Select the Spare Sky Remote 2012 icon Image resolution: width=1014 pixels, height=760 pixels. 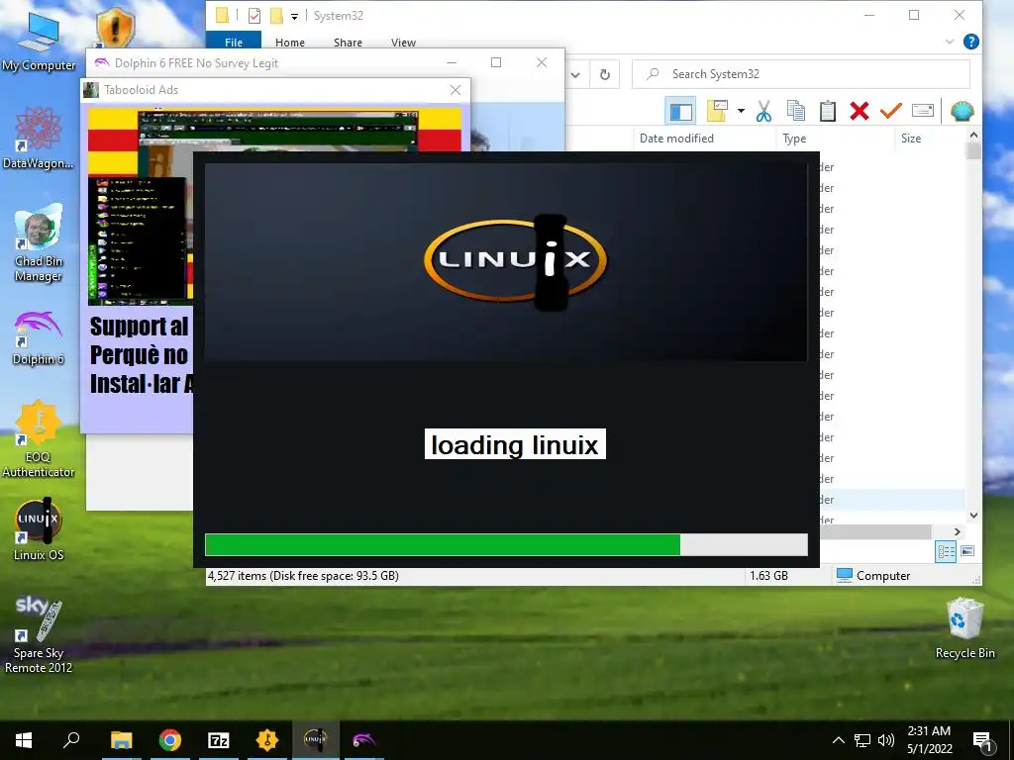(39, 635)
